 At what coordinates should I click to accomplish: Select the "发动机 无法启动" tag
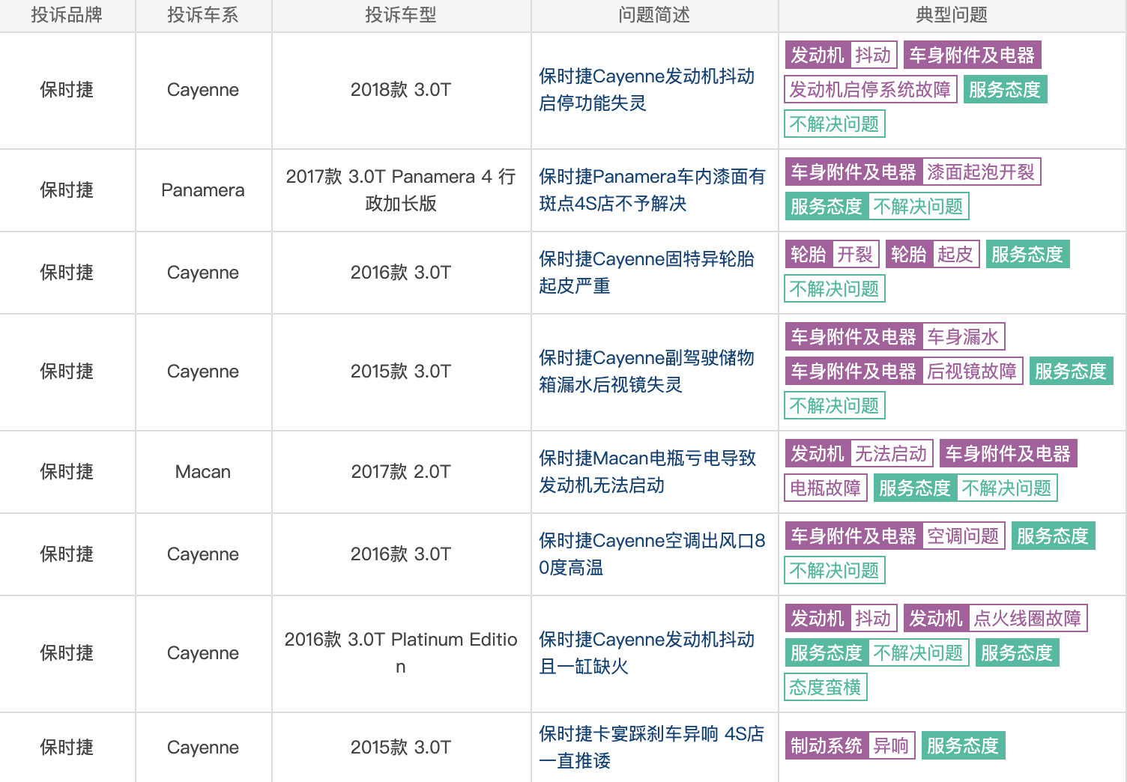point(859,454)
